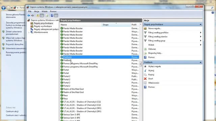Click the Reguły zabezpieczeń połączeń tree icon
216x121 pixels.
[x=32, y=29]
